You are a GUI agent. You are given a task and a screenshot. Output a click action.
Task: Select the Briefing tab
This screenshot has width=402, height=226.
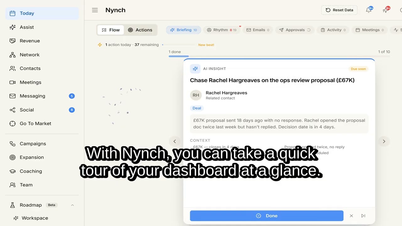(183, 30)
